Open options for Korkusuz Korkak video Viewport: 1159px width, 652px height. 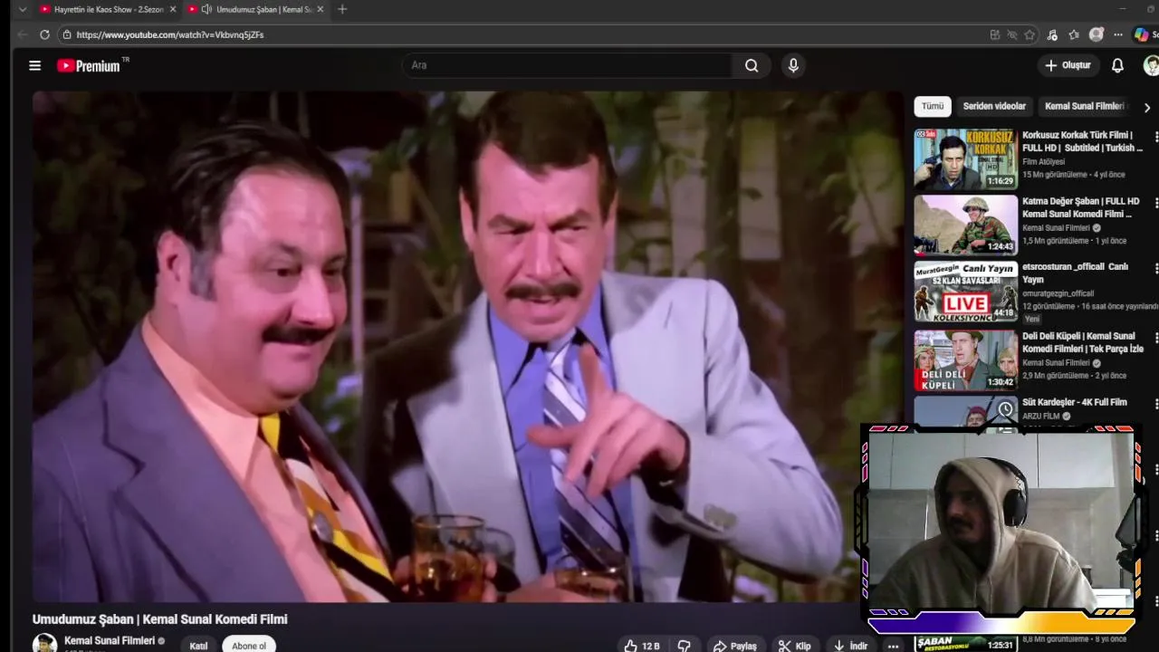coord(1155,136)
